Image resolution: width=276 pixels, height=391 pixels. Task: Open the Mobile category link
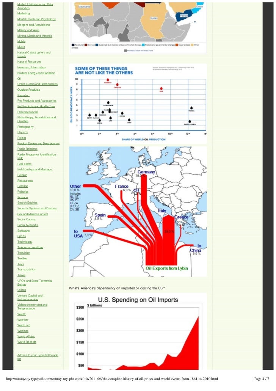(x=22, y=41)
